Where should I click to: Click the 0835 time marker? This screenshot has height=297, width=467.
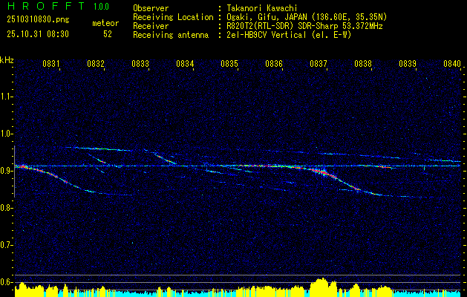tap(229, 63)
